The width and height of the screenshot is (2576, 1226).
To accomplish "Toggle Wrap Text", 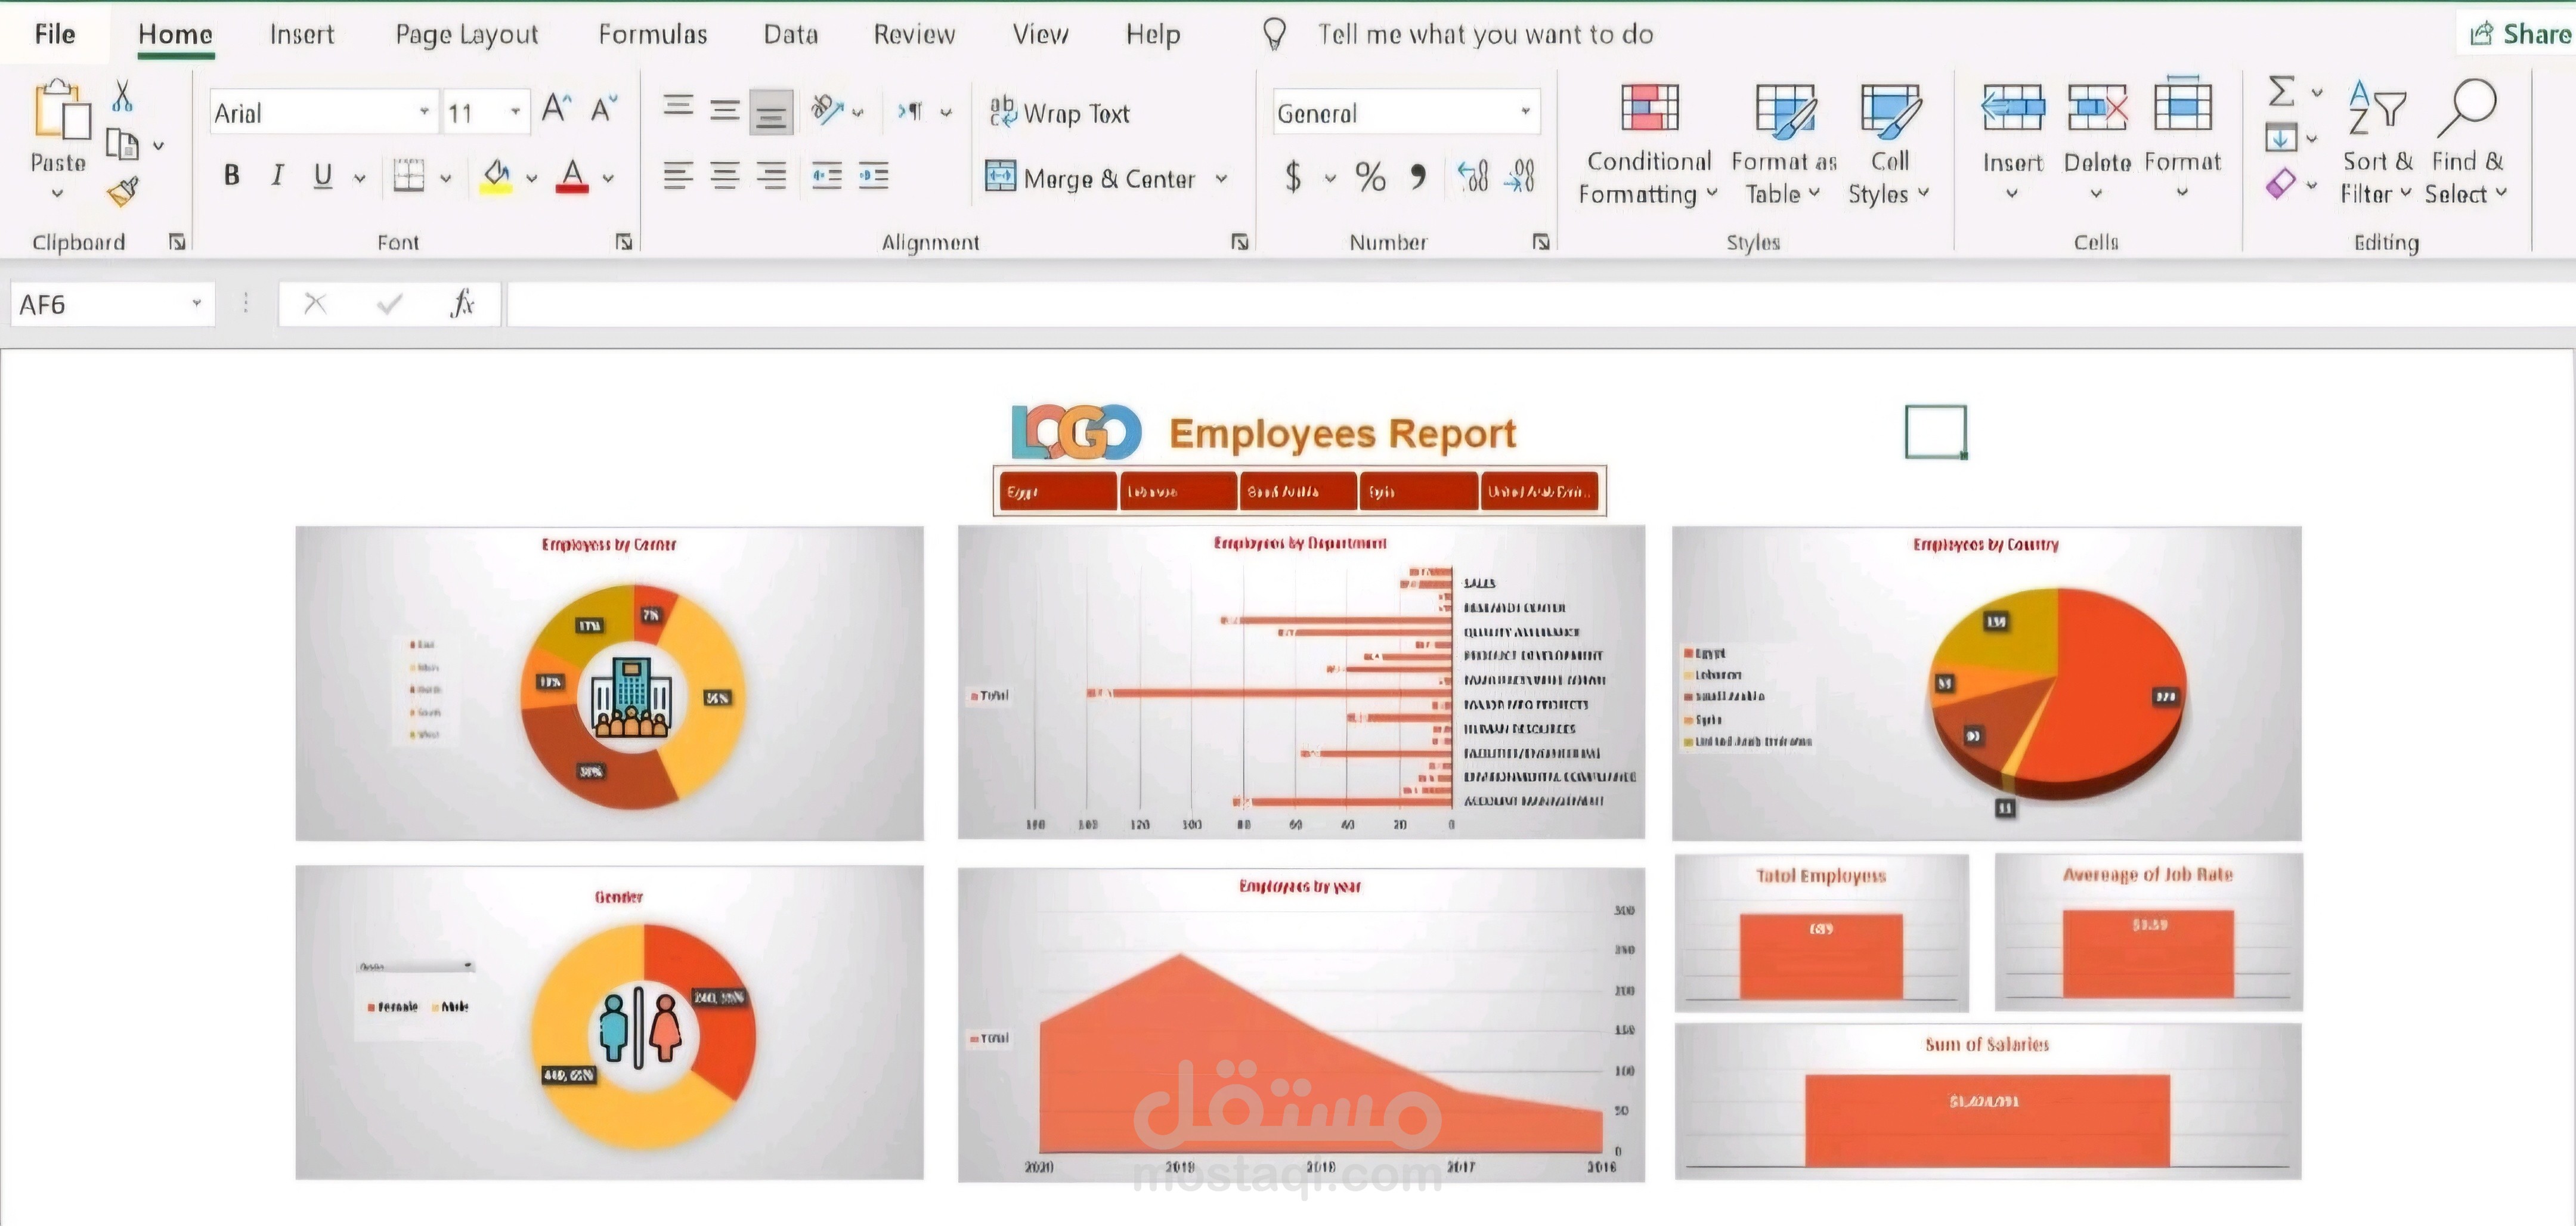I will [1060, 112].
